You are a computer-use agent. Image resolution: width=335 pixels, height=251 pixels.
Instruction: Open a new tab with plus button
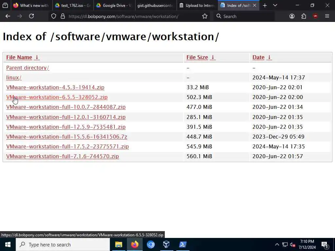pyautogui.click(x=265, y=6)
